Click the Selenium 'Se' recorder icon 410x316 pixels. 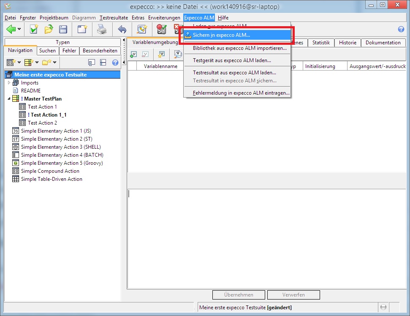coord(161,29)
